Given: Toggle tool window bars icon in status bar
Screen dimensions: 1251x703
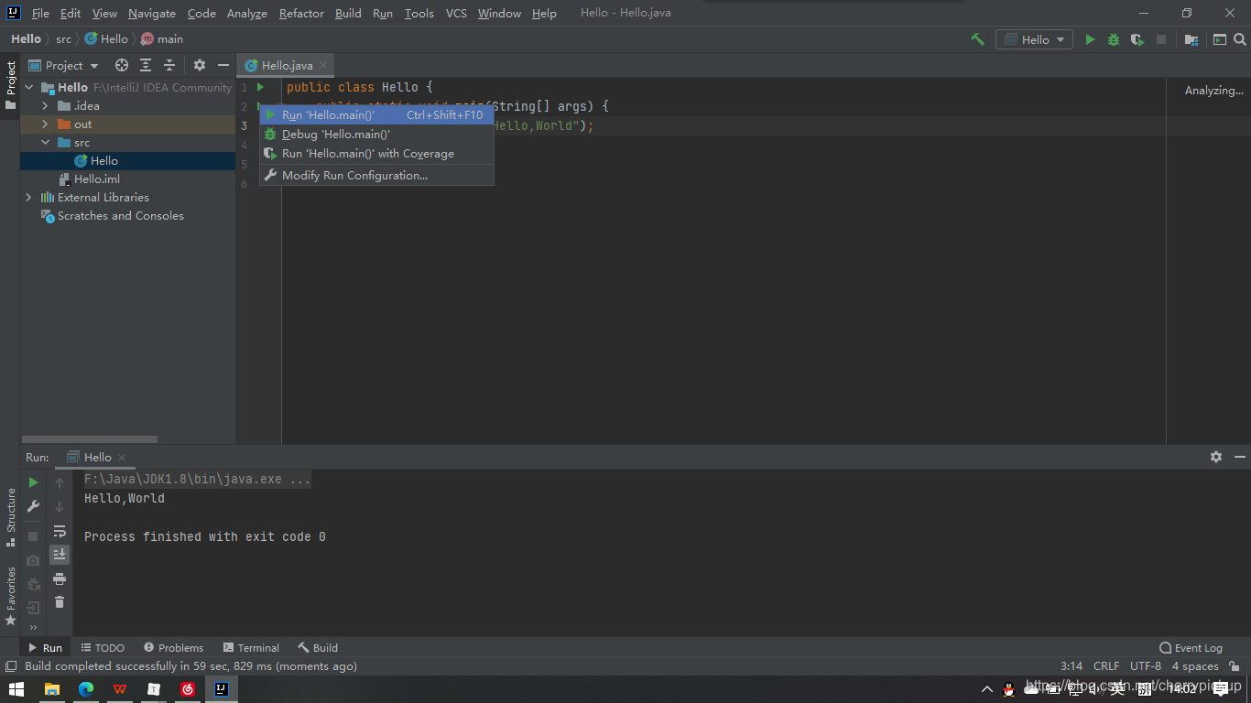Looking at the screenshot, I should 11,666.
